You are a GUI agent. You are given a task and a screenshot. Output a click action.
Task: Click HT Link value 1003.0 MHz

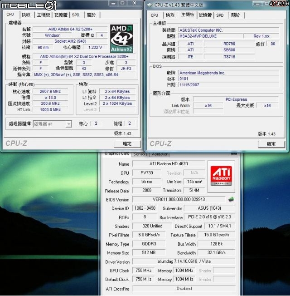50,109
